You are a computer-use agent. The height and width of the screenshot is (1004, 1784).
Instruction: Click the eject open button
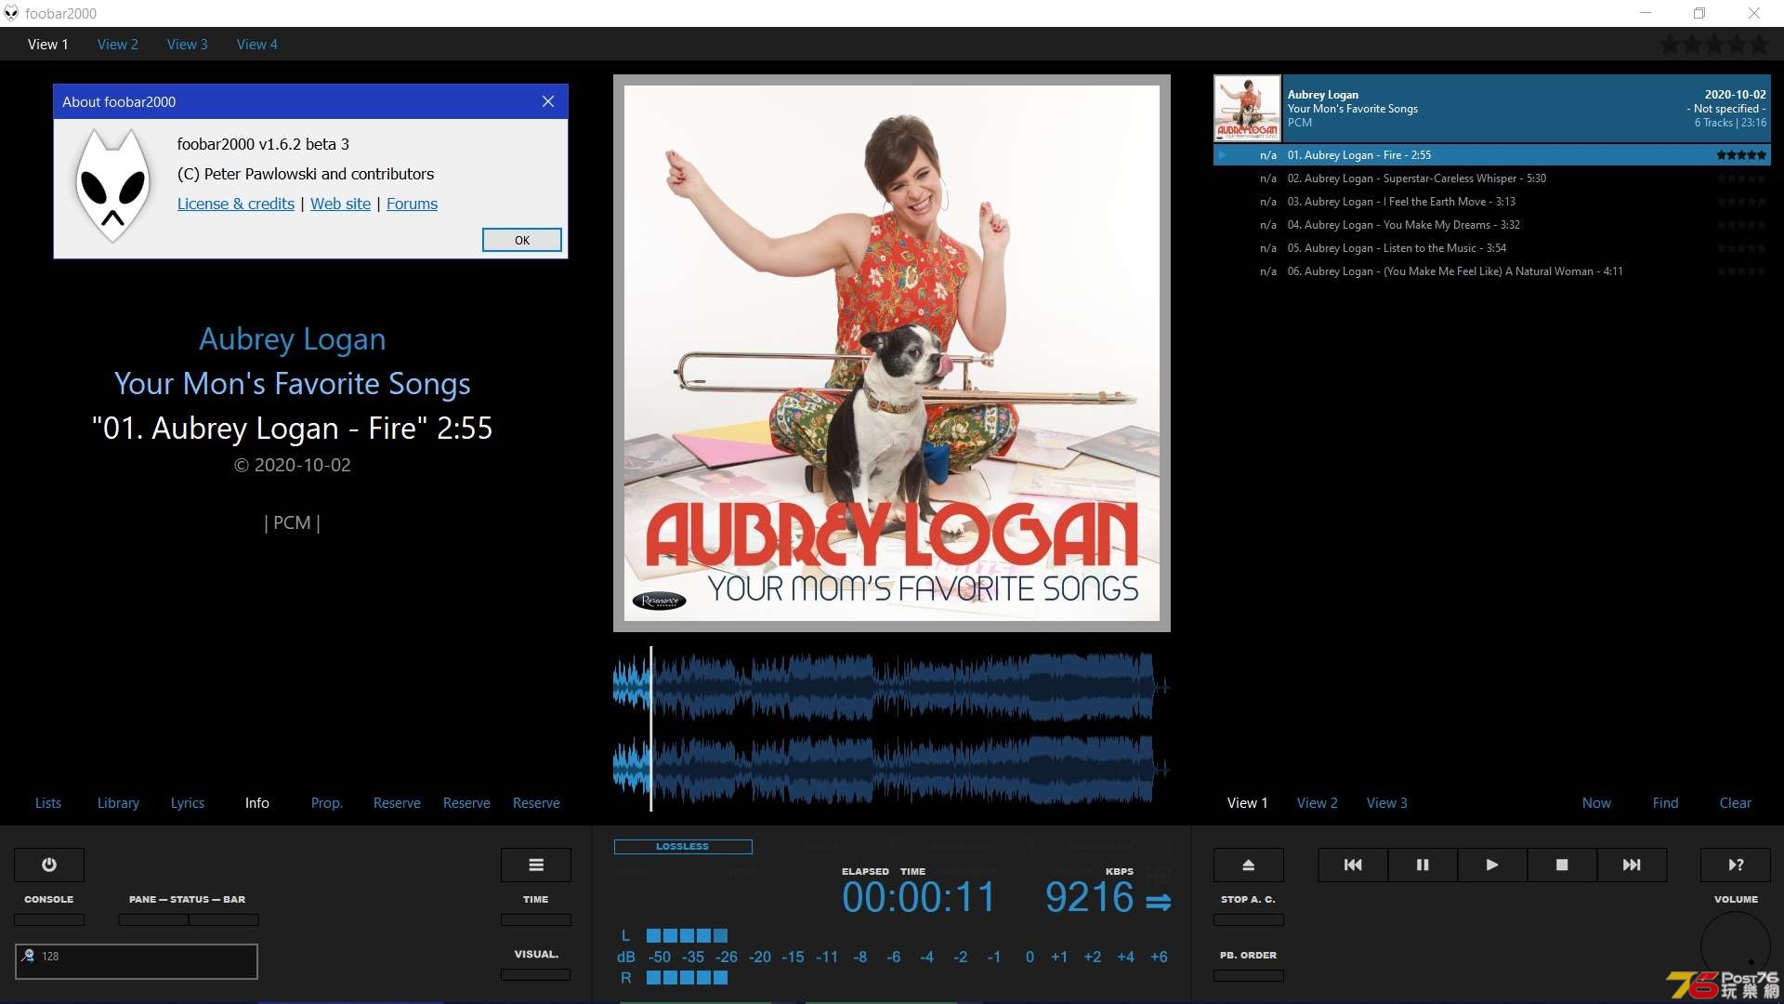[1249, 865]
